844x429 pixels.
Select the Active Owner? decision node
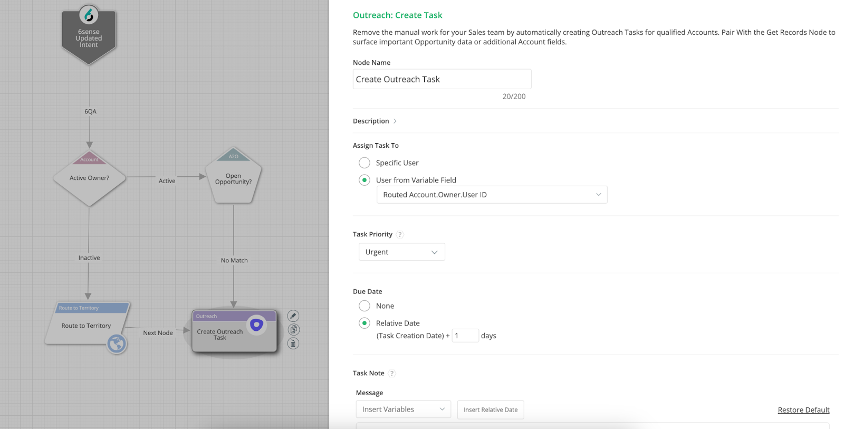(90, 178)
